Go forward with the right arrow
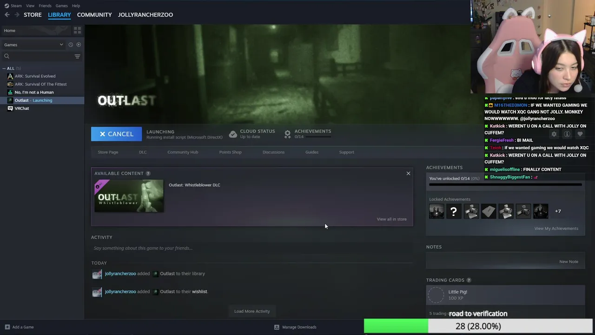 point(17,15)
